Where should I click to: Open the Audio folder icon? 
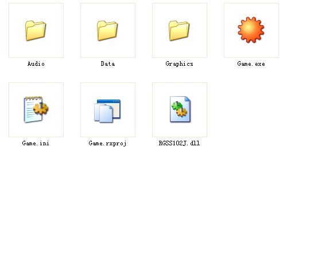click(x=36, y=30)
